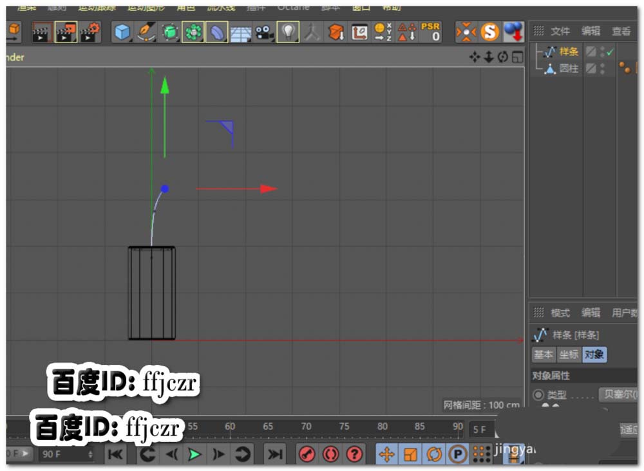Click the Floor scene object icon
The height and width of the screenshot is (471, 644).
tap(241, 33)
